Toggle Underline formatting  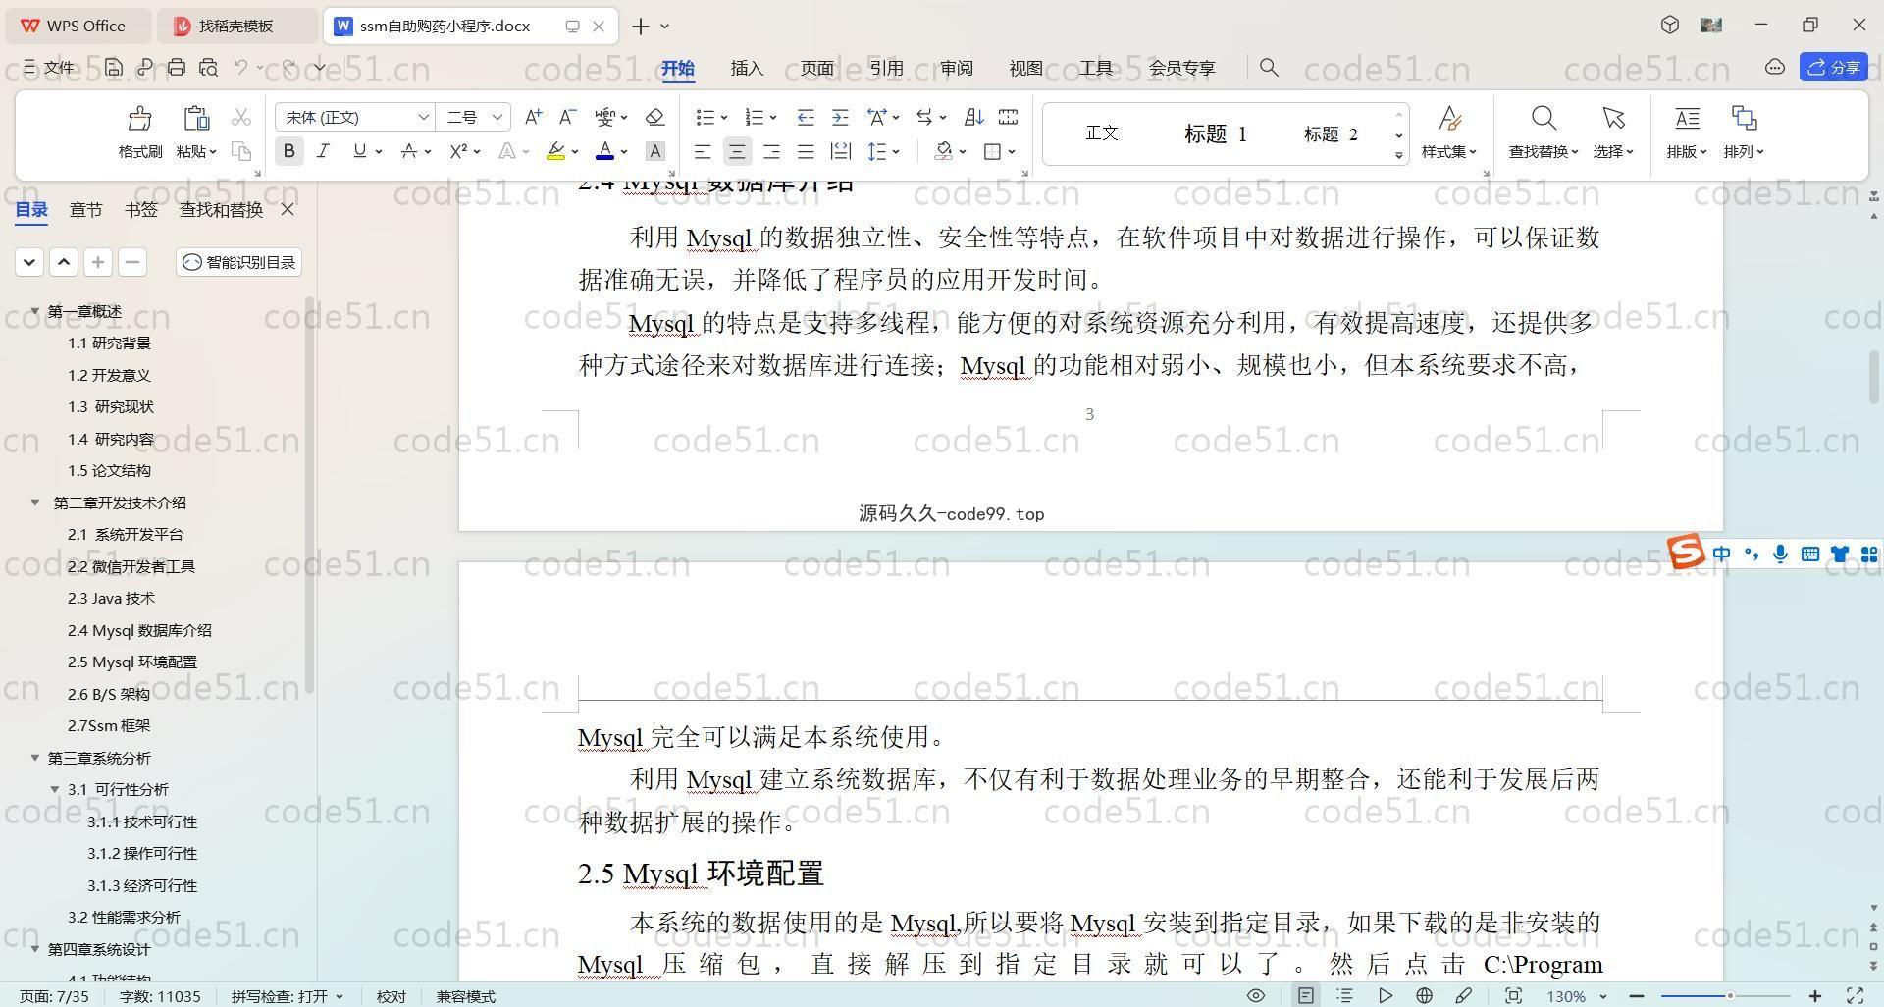click(x=359, y=151)
